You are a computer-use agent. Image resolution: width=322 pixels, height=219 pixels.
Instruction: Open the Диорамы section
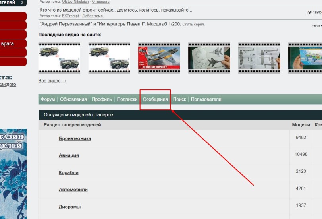69,207
